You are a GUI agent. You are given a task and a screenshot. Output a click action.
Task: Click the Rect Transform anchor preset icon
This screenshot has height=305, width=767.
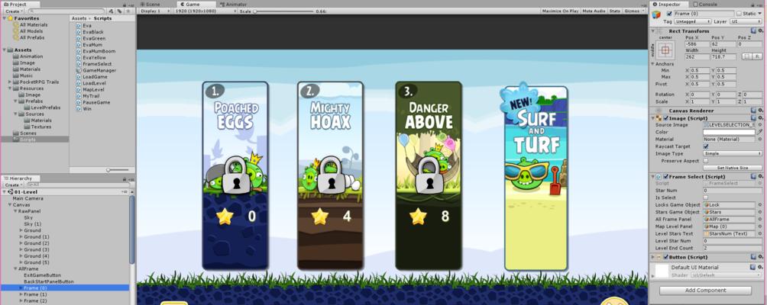[665, 50]
